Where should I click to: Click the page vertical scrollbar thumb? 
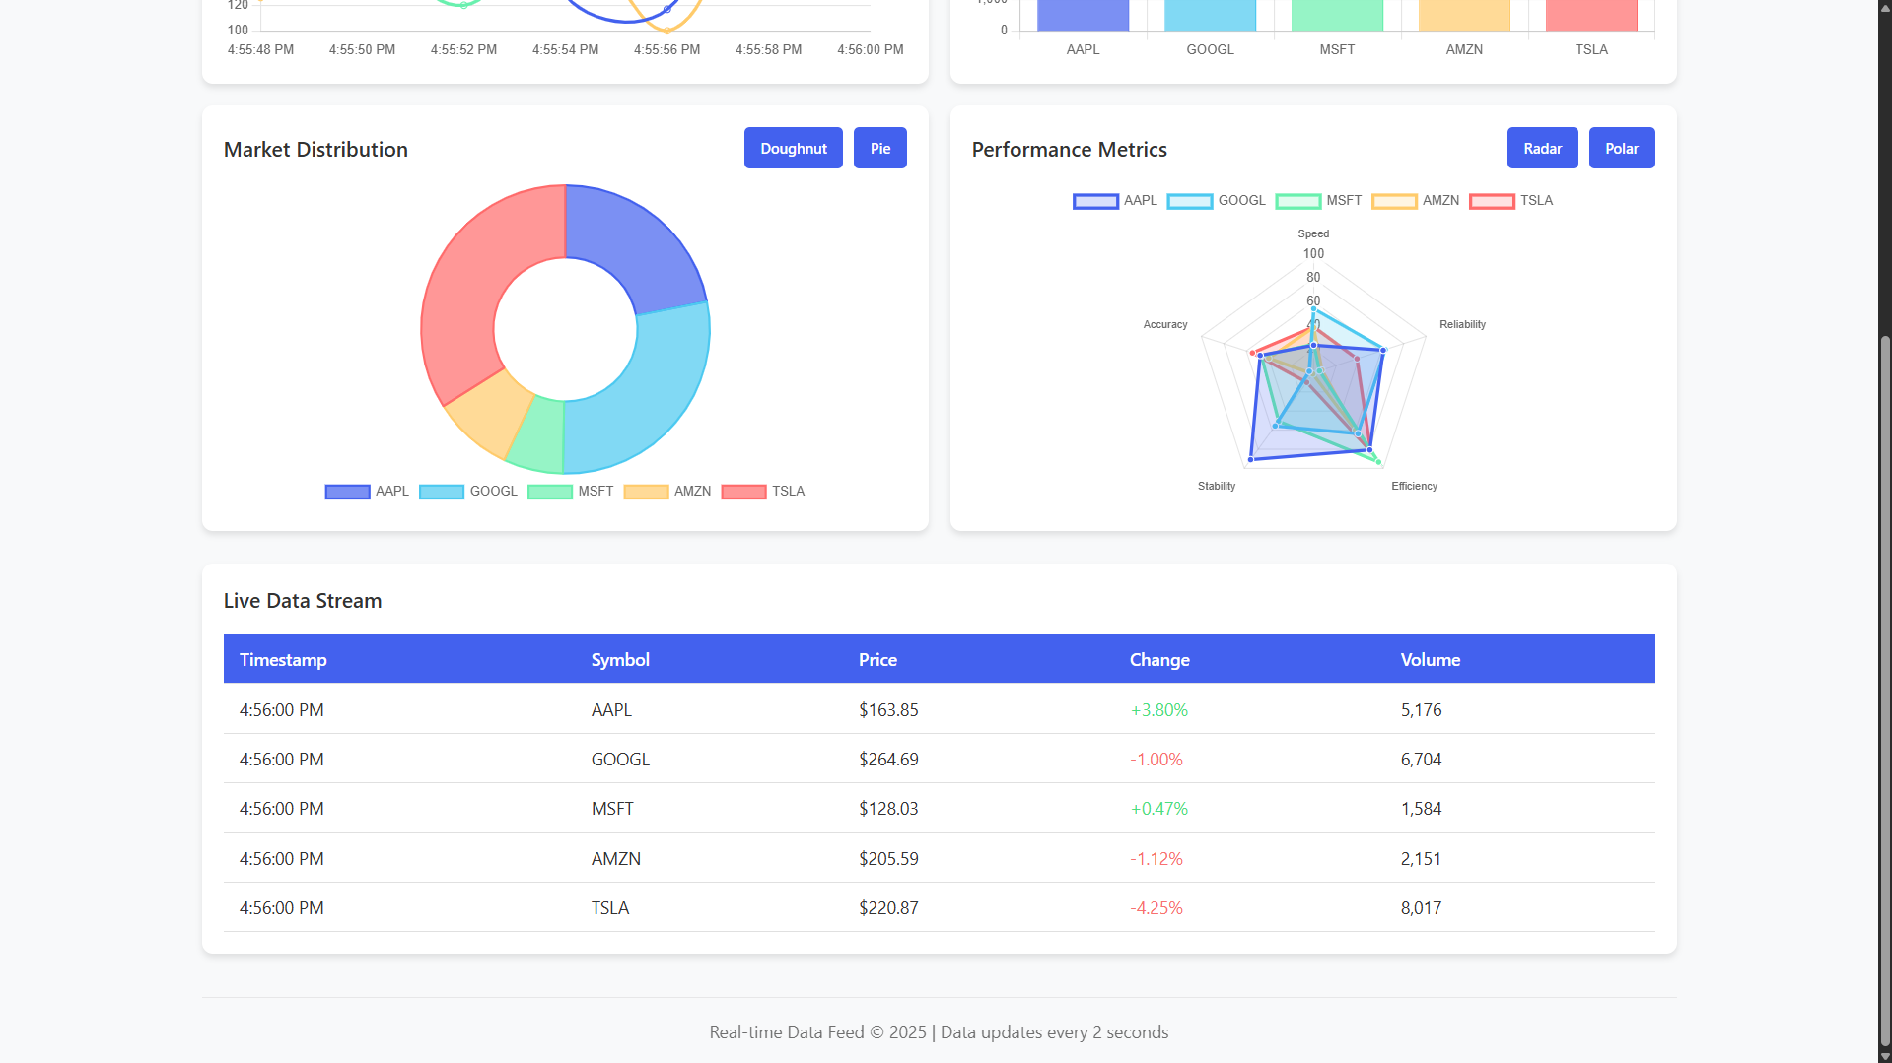(1885, 690)
